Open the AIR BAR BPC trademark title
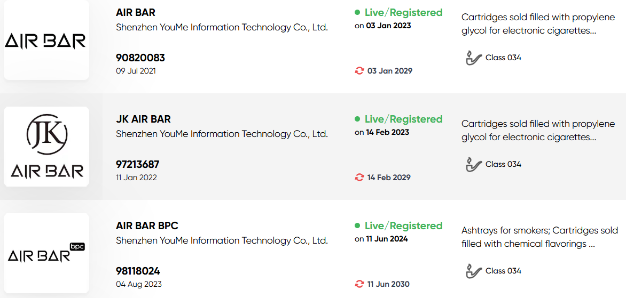626x298 pixels. (x=147, y=226)
